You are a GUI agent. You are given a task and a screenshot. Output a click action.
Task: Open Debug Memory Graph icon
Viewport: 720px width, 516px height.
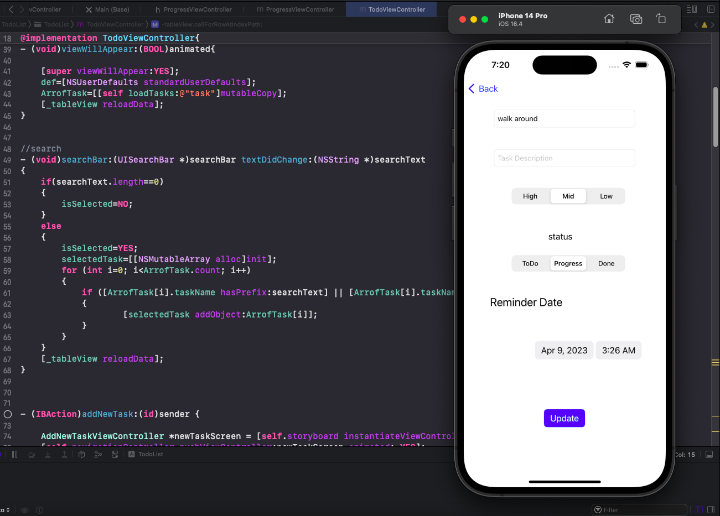98,454
